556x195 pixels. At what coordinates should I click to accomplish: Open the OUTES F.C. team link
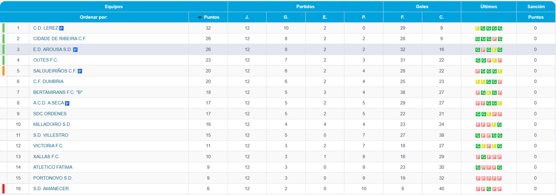tap(46, 60)
